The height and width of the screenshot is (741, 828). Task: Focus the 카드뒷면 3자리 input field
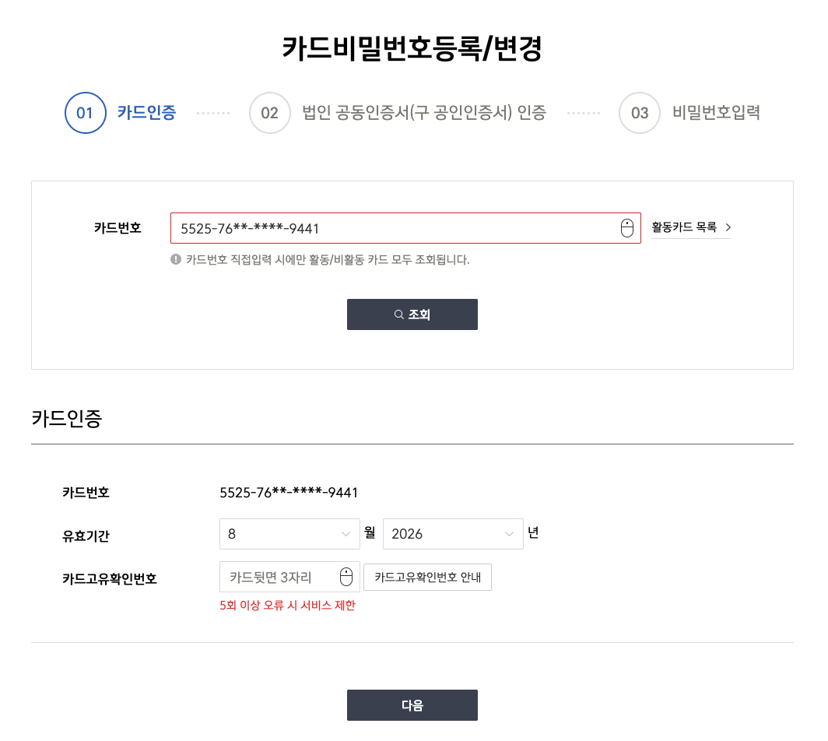click(x=289, y=577)
